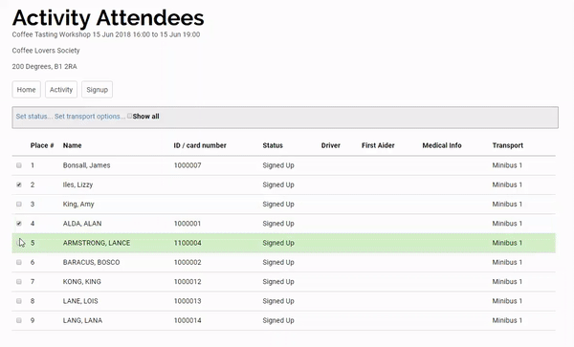Select the checkbox for King, Amy

(19, 204)
